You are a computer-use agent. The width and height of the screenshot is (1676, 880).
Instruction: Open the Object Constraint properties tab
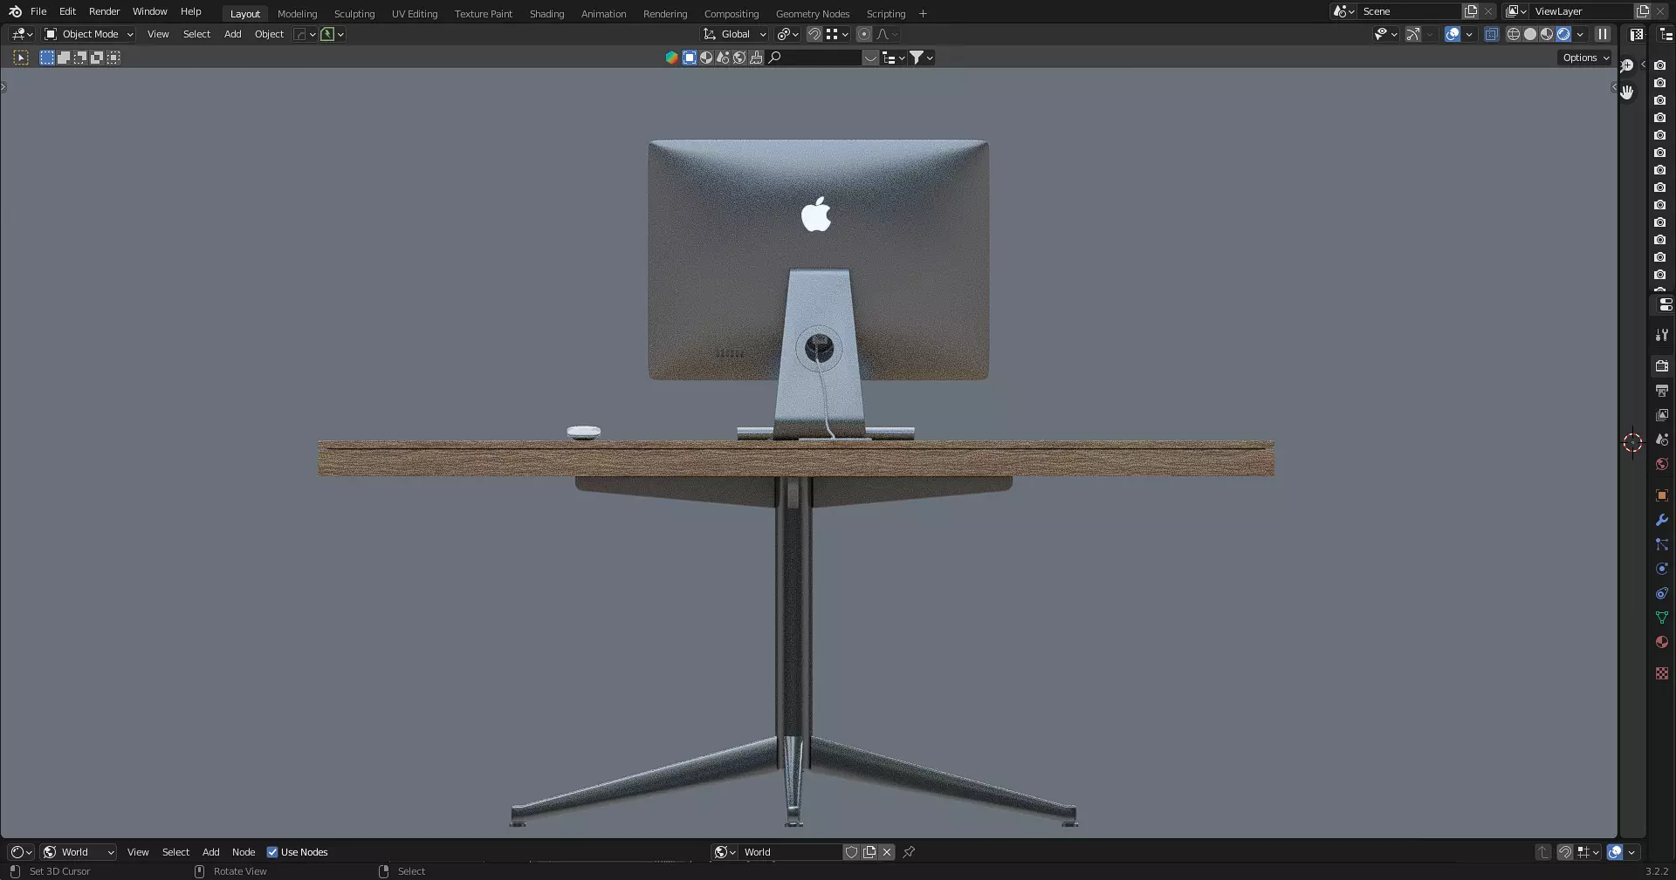point(1662,593)
